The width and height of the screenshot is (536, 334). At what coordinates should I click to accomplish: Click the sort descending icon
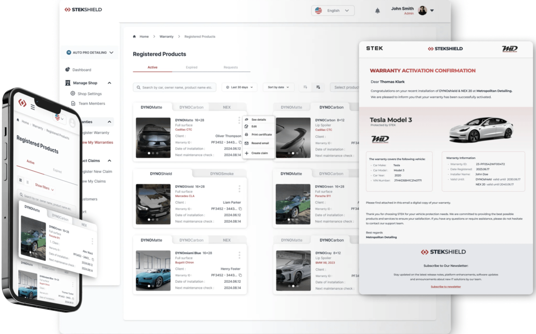(318, 87)
